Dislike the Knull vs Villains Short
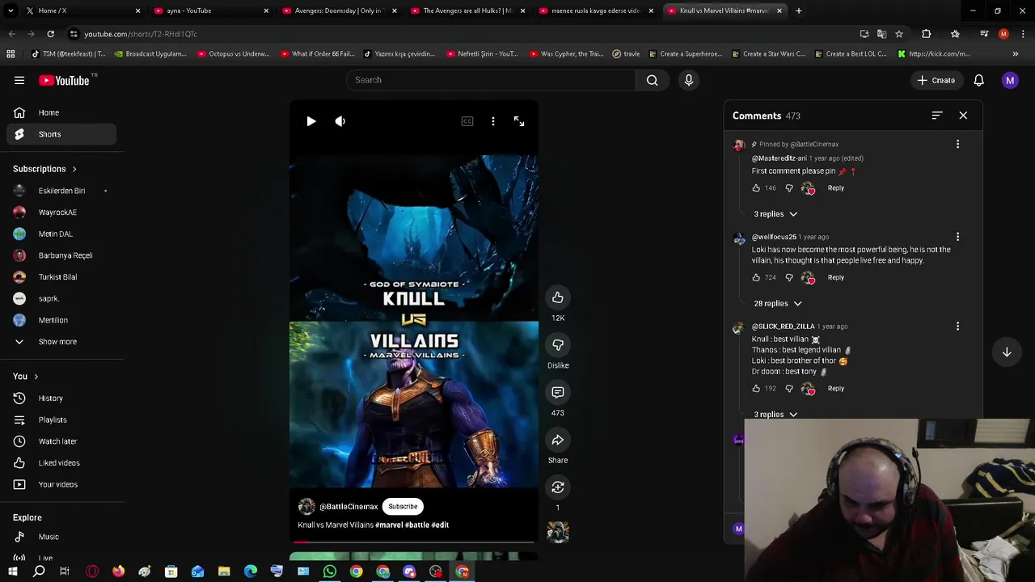This screenshot has height=582, width=1035. click(558, 345)
